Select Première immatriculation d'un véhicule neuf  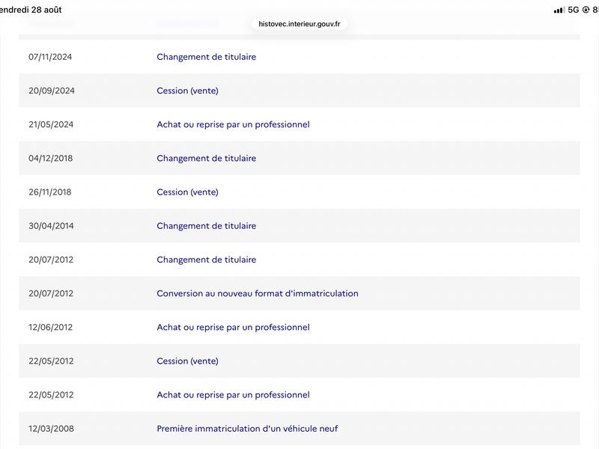247,429
